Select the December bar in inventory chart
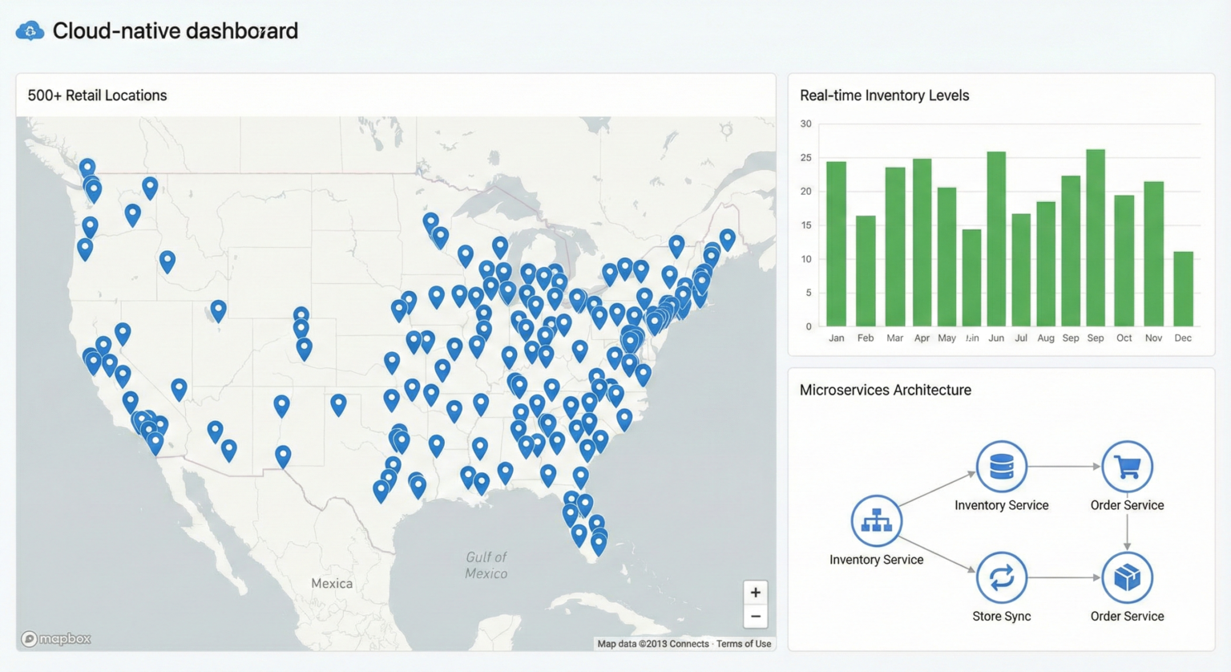The image size is (1231, 672). tap(1183, 289)
